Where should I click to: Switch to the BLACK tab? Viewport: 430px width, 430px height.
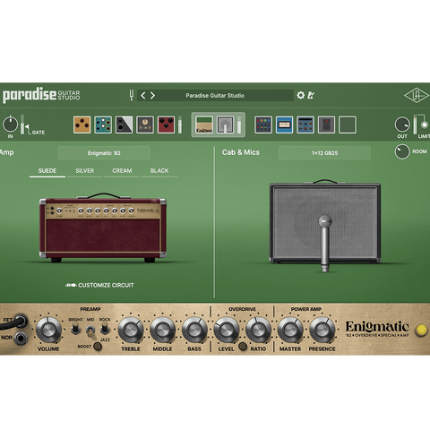point(159,171)
